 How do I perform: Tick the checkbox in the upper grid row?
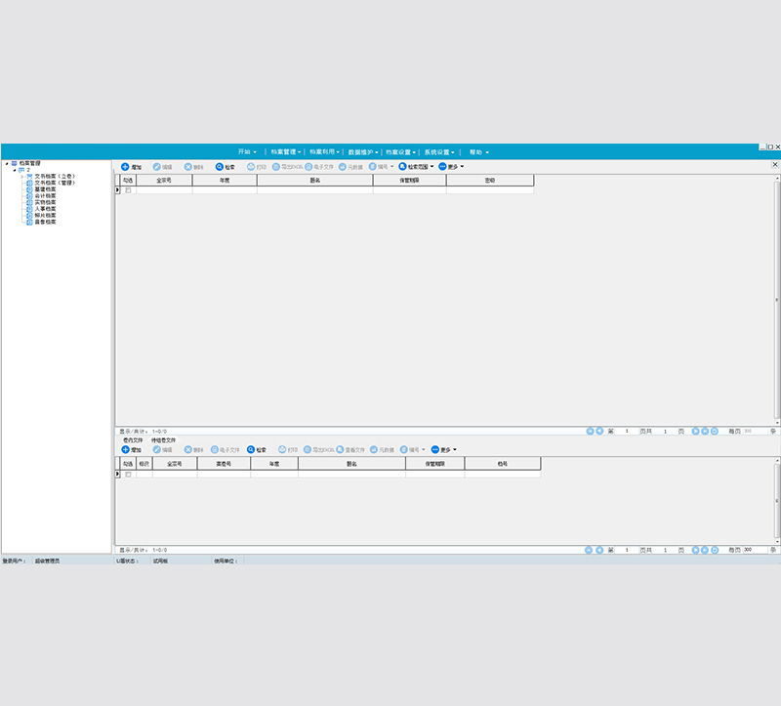click(128, 190)
